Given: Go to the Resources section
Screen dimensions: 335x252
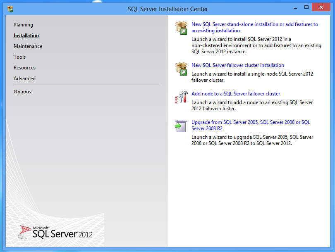Looking at the screenshot, I should pyautogui.click(x=24, y=68).
